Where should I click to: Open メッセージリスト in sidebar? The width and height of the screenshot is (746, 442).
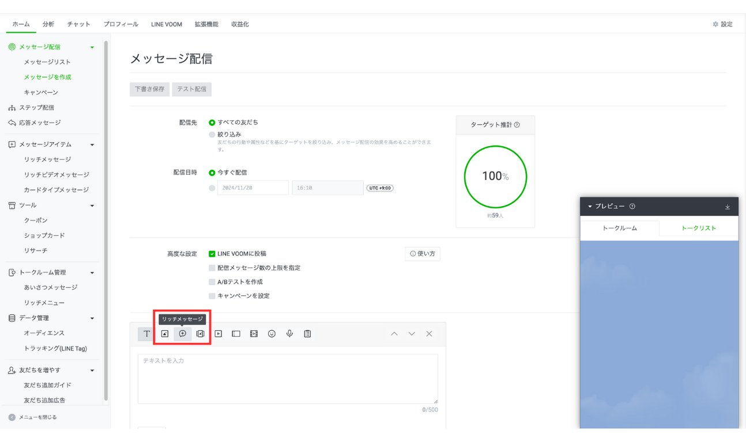(x=47, y=62)
